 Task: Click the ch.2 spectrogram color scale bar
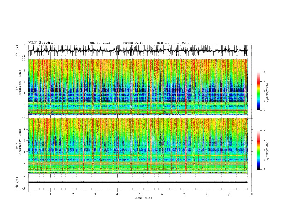[x=258, y=150]
